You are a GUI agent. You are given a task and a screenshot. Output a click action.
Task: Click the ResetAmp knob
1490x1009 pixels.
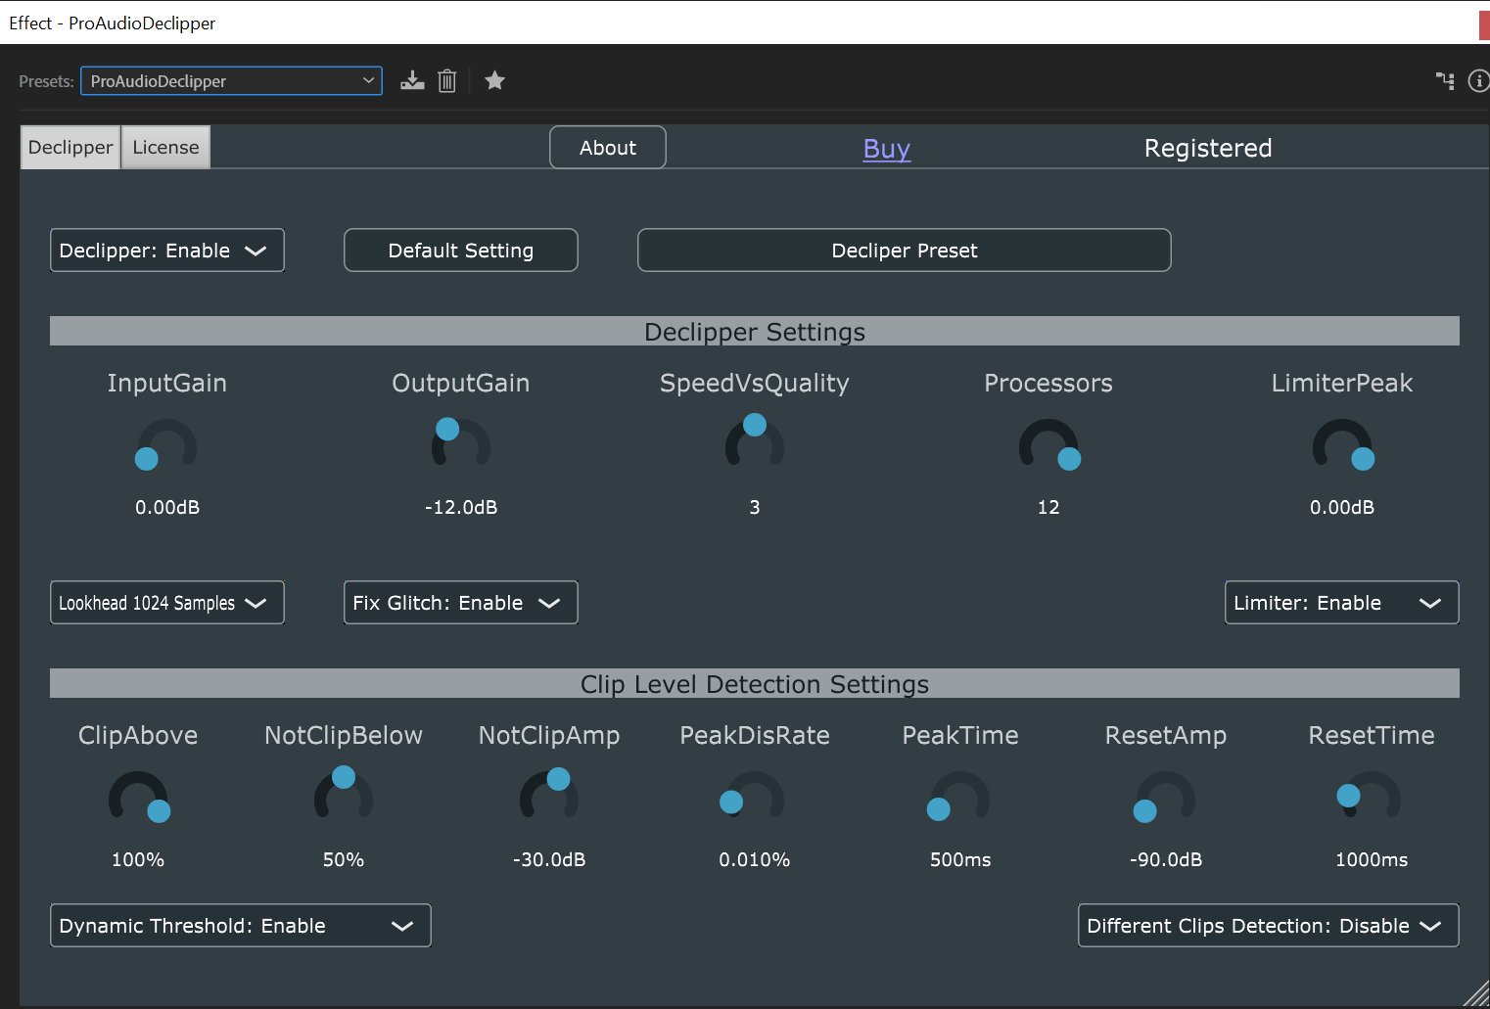(x=1166, y=799)
